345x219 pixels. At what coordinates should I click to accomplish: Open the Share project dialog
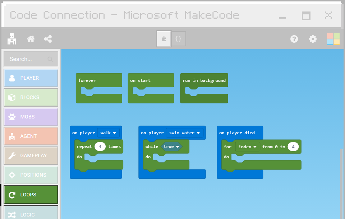click(48, 39)
